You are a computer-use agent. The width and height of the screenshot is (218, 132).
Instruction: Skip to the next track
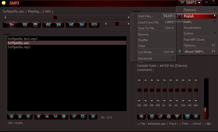pyautogui.click(x=81, y=25)
